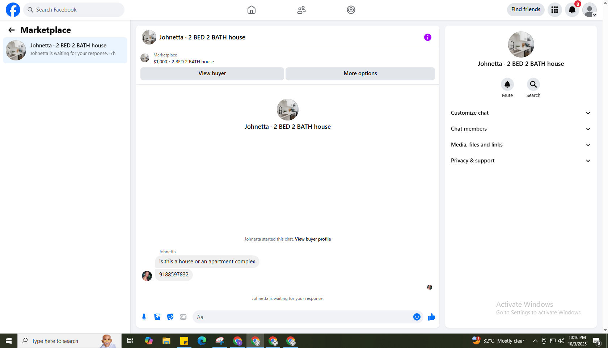Open the taskbar clock showing 10:16 PM
608x348 pixels.
[577, 341]
